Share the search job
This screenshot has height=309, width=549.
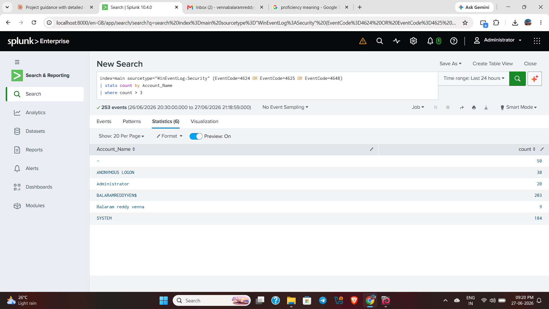click(462, 107)
